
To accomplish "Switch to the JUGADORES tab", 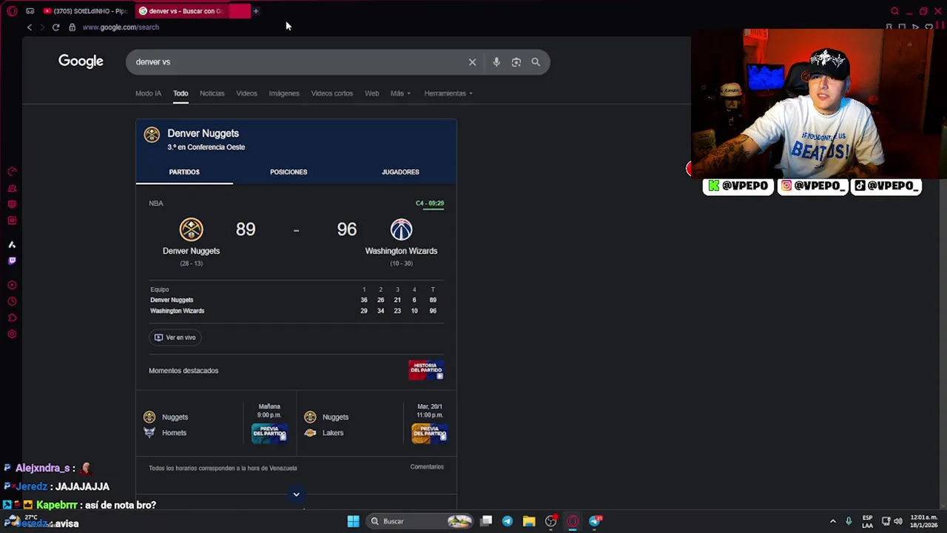I will pyautogui.click(x=400, y=172).
